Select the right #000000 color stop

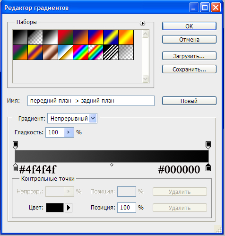coord(208,167)
